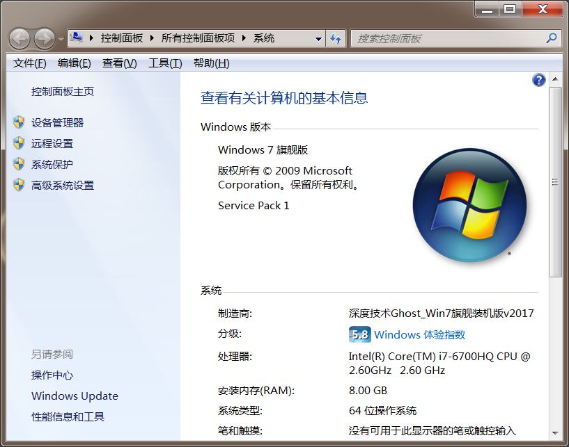569x447 pixels.
Task: Select 所有控制面板项 in the breadcrumb
Action: click(198, 38)
